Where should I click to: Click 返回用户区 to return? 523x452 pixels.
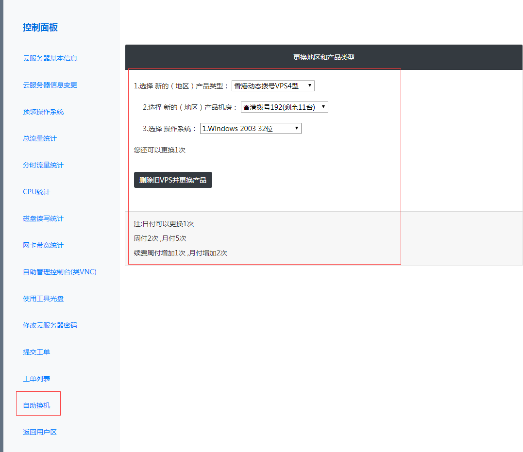point(40,432)
